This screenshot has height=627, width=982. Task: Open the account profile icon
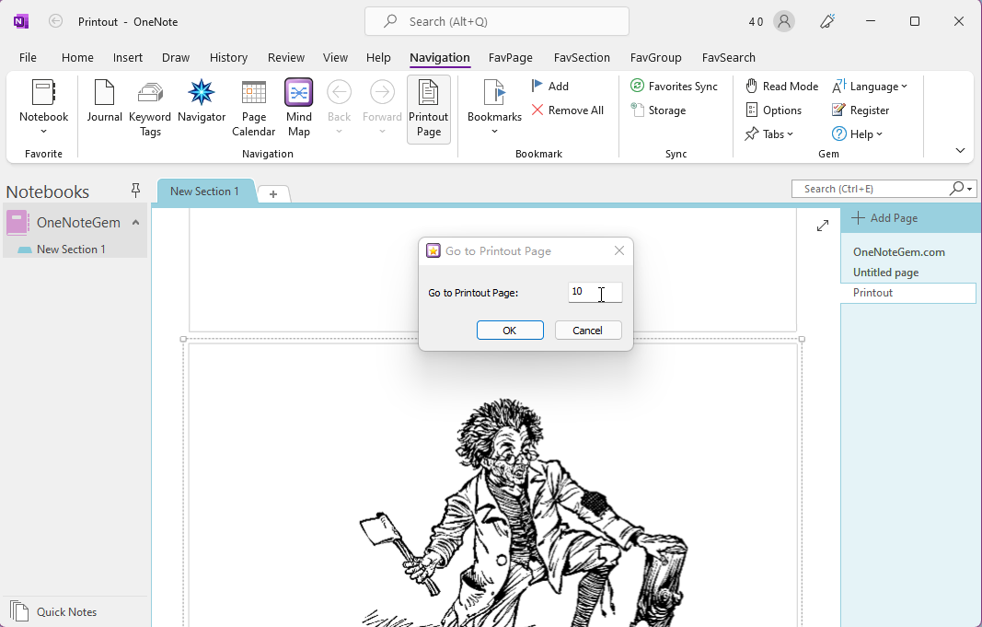coord(783,21)
